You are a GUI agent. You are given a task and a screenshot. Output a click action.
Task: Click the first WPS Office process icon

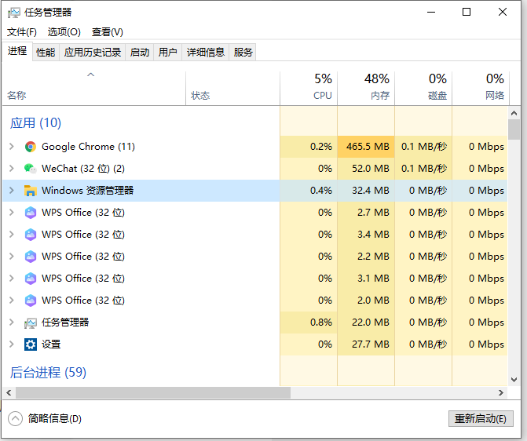pyautogui.click(x=31, y=213)
